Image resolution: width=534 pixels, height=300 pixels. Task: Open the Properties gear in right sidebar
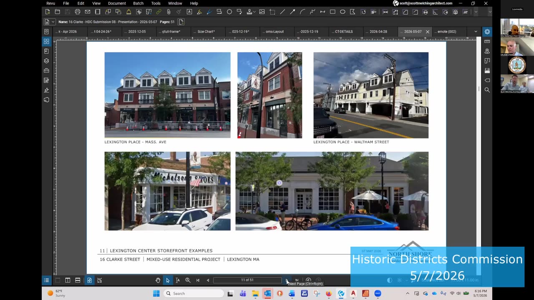tap(487, 32)
